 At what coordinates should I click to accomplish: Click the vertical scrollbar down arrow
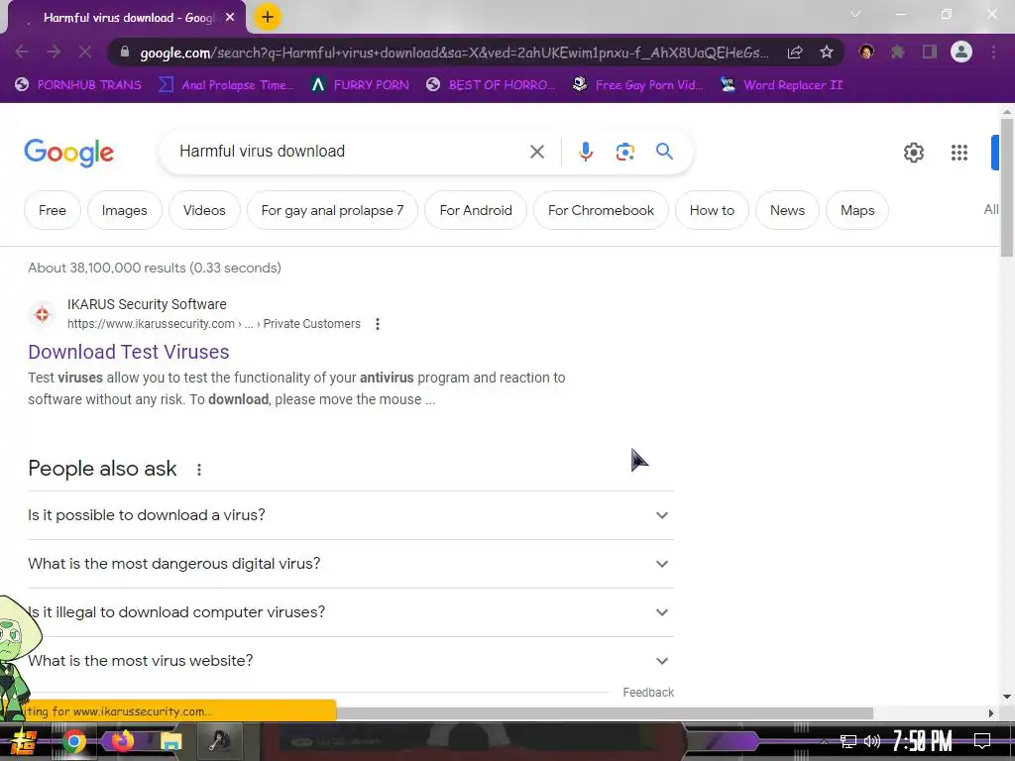tap(1007, 697)
